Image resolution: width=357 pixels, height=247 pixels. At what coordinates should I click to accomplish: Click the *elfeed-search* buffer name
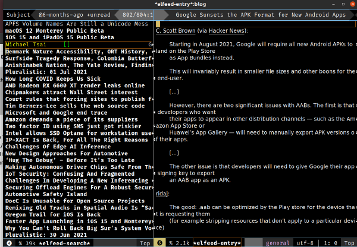64,243
